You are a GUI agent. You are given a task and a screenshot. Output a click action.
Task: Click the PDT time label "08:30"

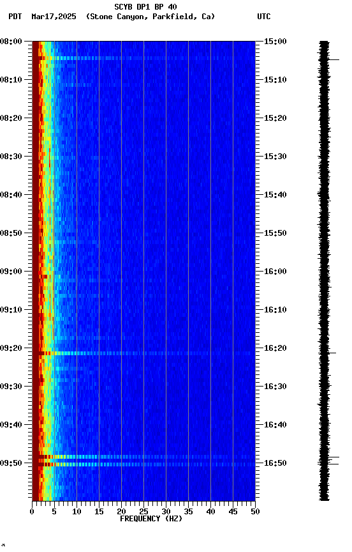coord(11,157)
